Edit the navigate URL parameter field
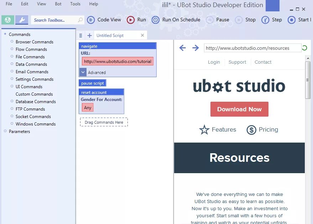The image size is (313, 224). (118, 62)
